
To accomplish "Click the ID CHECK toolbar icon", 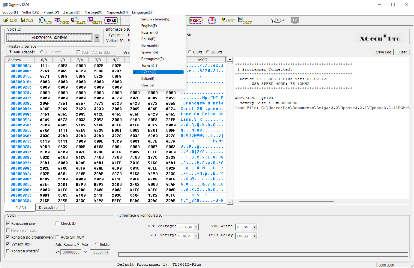I will tap(61, 20).
